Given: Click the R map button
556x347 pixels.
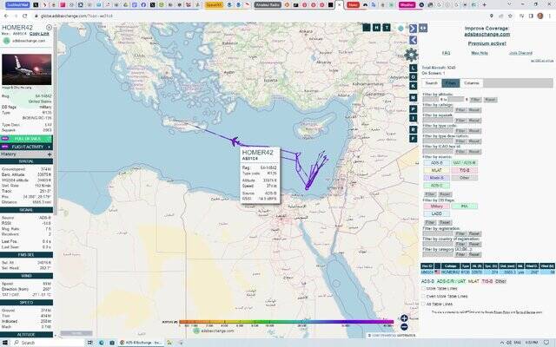Looking at the screenshot, I should (x=414, y=129).
